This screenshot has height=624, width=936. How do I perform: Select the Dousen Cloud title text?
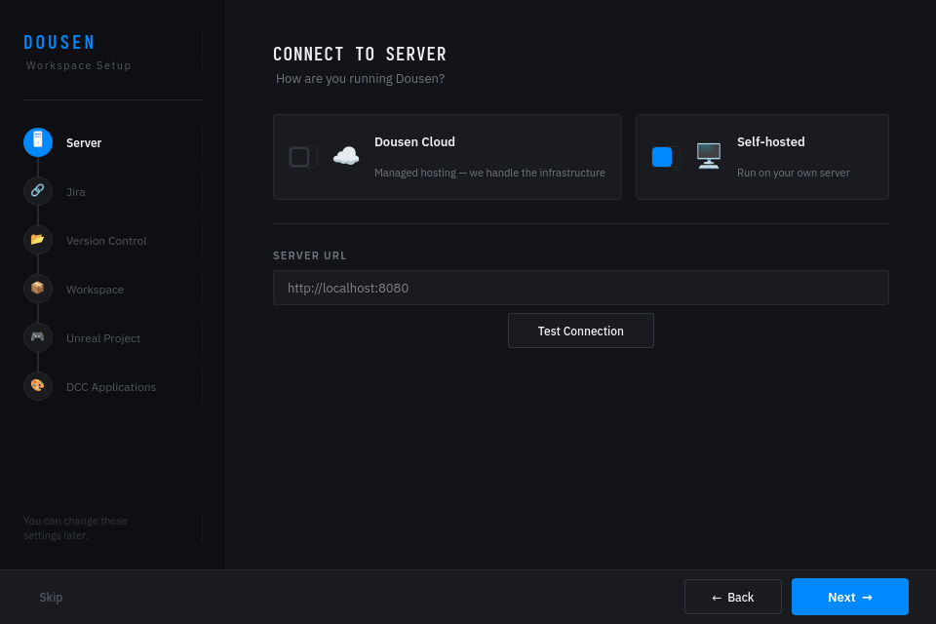415,142
